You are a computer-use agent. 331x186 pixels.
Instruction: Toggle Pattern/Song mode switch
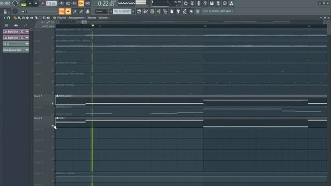pos(23,4)
